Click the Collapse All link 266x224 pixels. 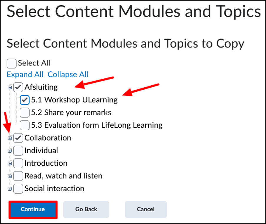(x=68, y=75)
